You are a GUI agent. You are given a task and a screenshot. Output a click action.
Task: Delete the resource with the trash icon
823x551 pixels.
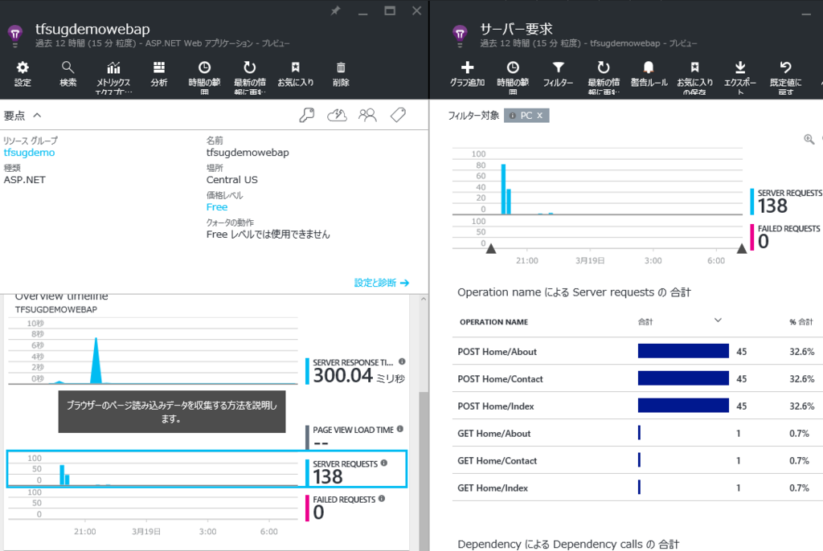click(341, 74)
